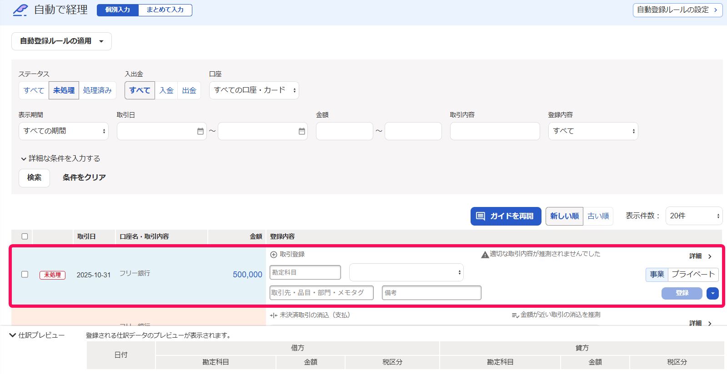Filter by 出金 only
Image resolution: width=727 pixels, height=374 pixels.
pos(189,90)
